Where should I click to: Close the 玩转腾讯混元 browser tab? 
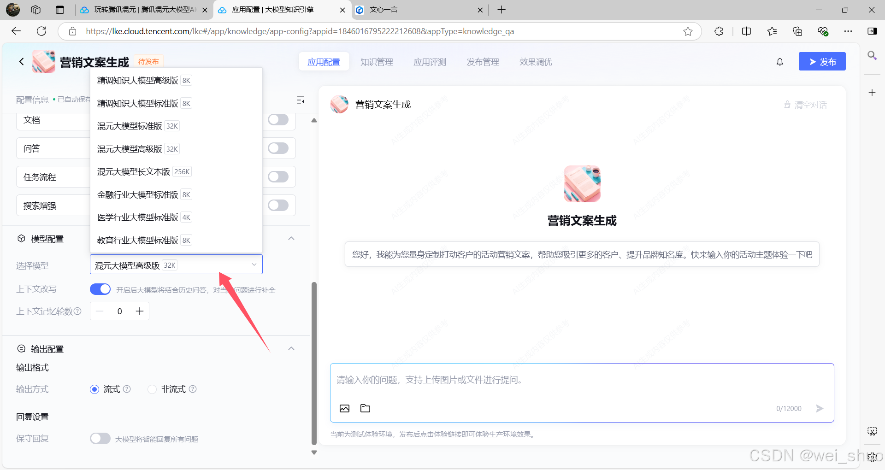point(205,10)
